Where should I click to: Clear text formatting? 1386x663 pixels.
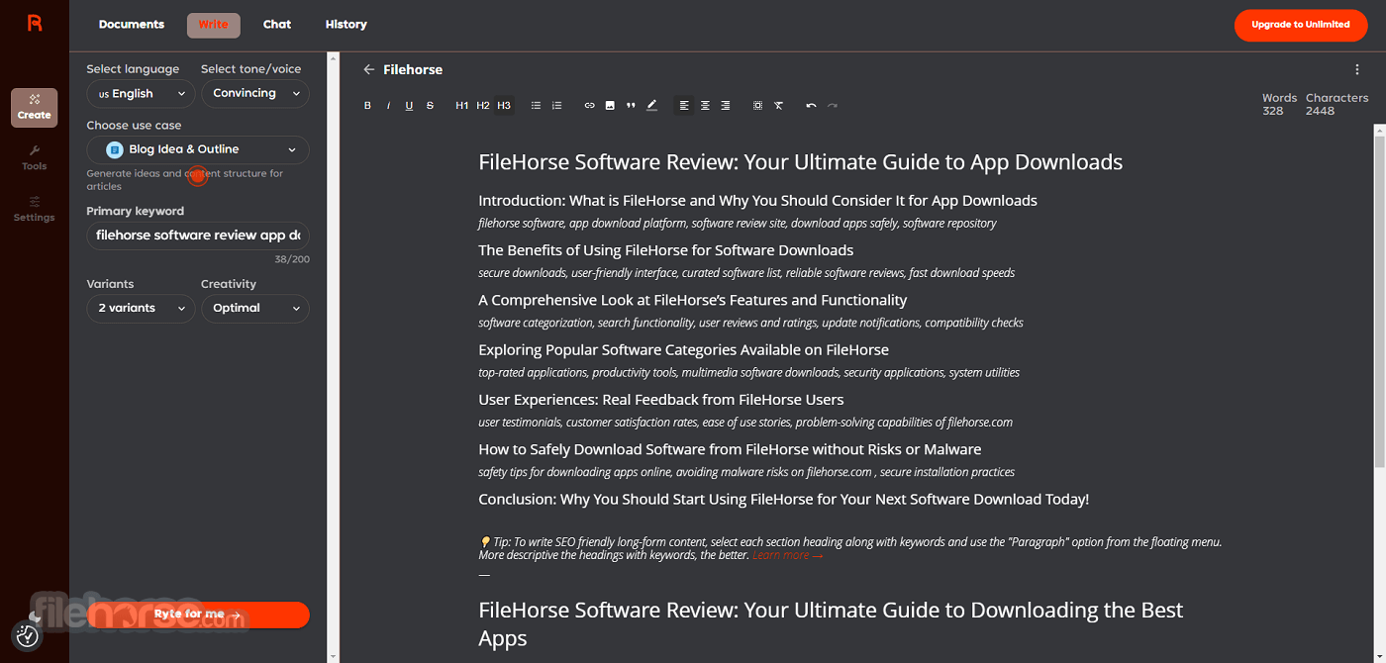(779, 106)
